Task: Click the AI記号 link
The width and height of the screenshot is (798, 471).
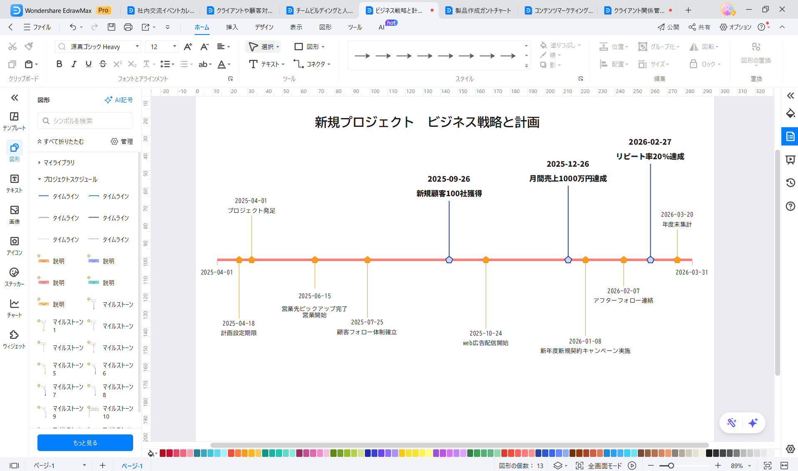Action: (119, 100)
